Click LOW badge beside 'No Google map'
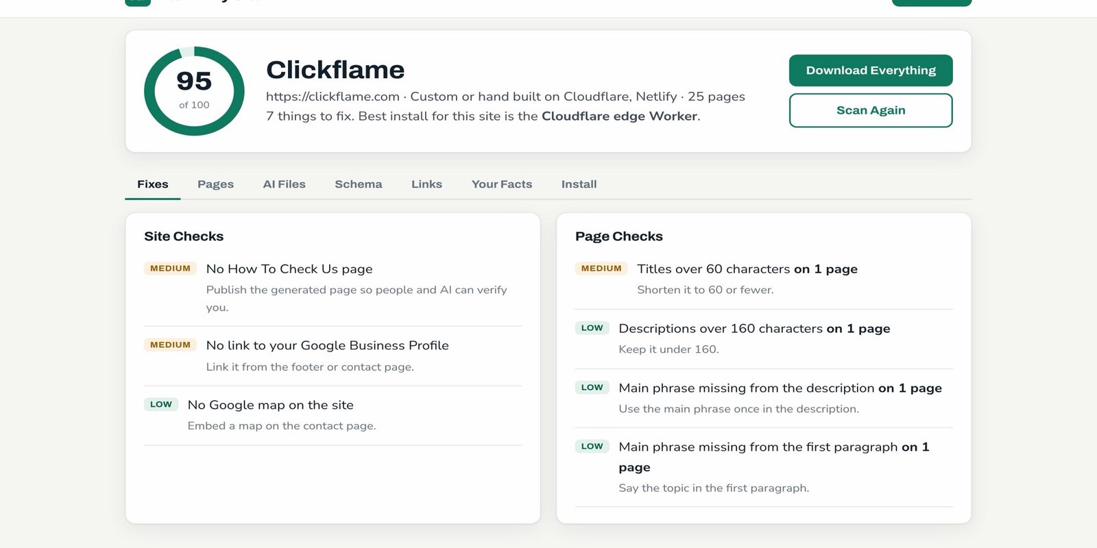The width and height of the screenshot is (1097, 548). 161,405
